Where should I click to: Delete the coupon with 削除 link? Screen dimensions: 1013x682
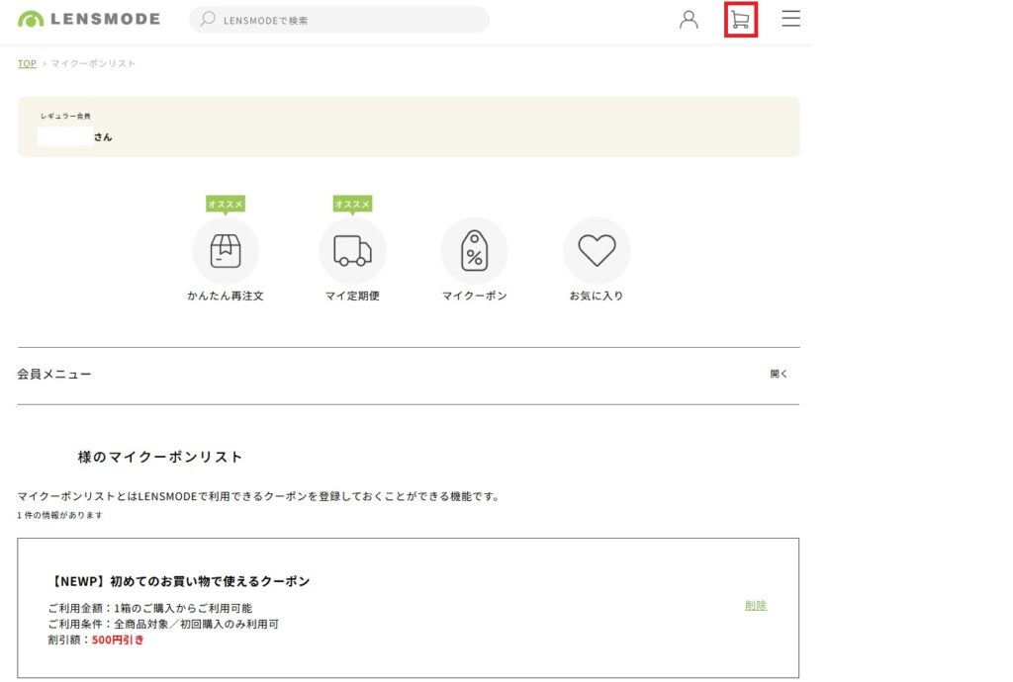tap(756, 605)
